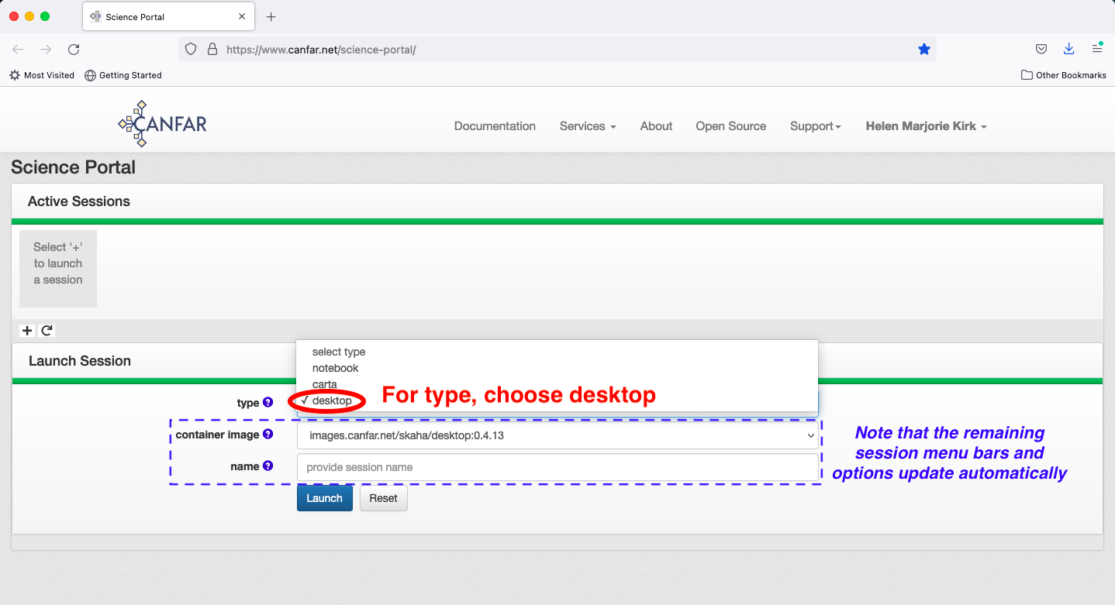Open the help icon beside container image
The height and width of the screenshot is (605, 1115).
[x=268, y=435]
